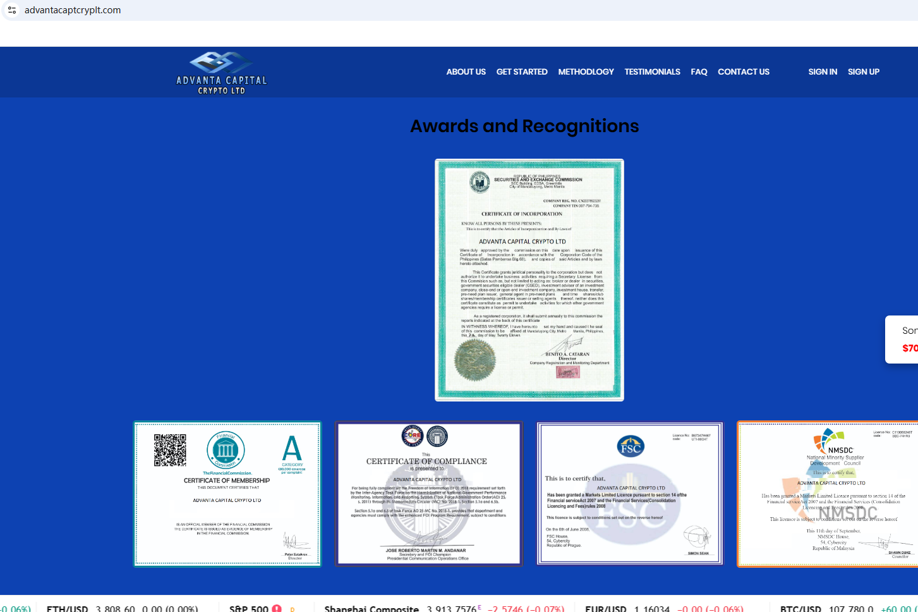Click the Sign Up link
The width and height of the screenshot is (918, 612).
[864, 72]
